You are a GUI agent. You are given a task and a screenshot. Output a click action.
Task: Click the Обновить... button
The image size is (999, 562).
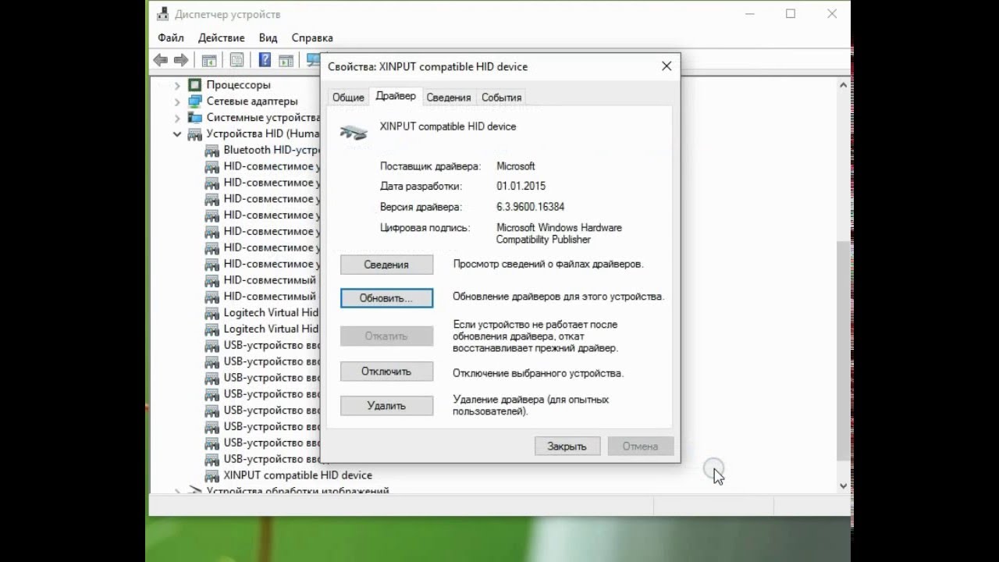click(x=386, y=298)
